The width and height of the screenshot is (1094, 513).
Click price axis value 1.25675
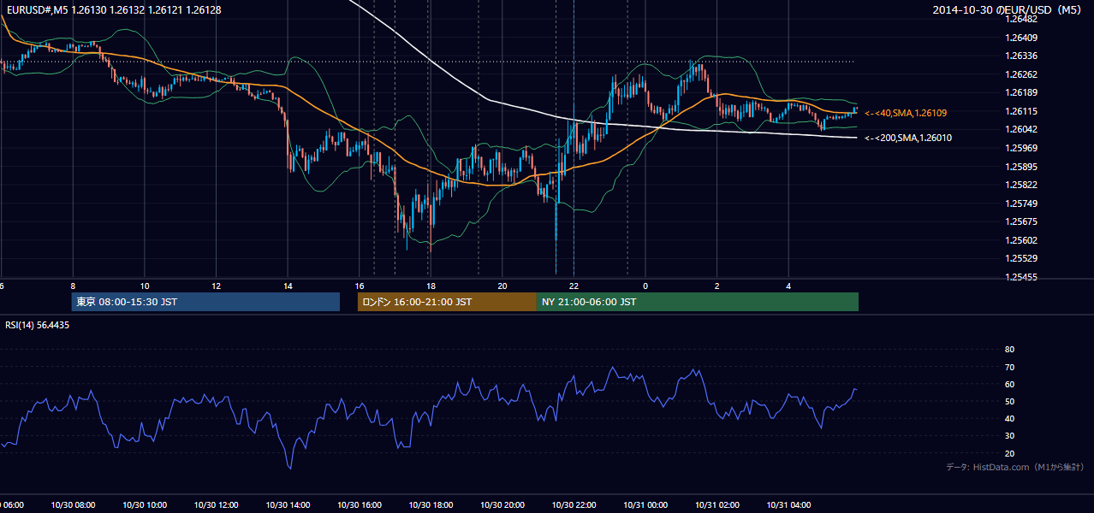pyautogui.click(x=1020, y=221)
